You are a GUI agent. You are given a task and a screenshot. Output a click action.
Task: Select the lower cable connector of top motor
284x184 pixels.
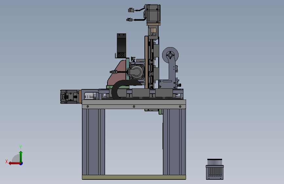(129, 20)
